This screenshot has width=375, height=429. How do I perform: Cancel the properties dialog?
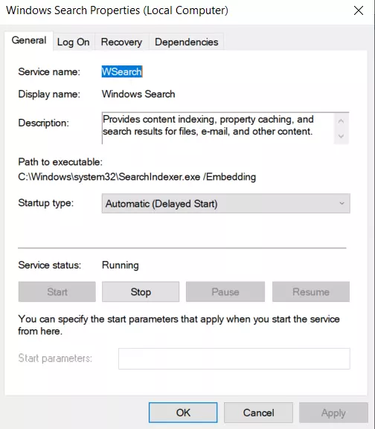pos(258,413)
